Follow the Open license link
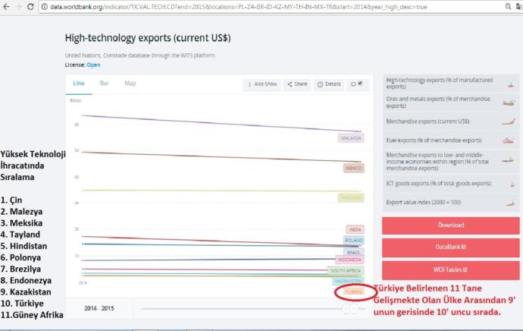Screen dimensions: 523x331 click(x=93, y=65)
